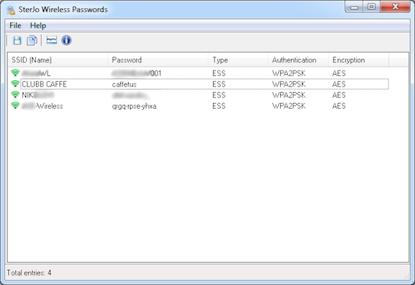The width and height of the screenshot is (415, 285).
Task: Sort by the Password column header
Action: [x=158, y=60]
